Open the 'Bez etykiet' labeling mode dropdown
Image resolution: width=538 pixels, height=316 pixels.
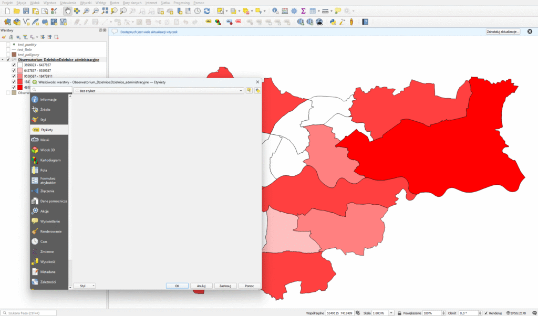[158, 91]
